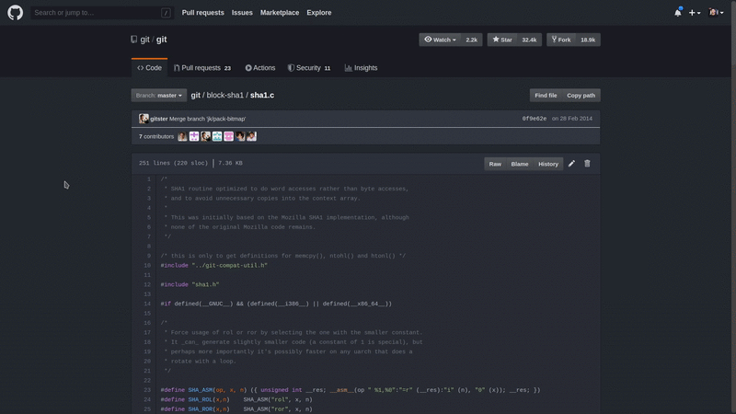This screenshot has height=414, width=736.
Task: Open the fourth contributor avatar
Action: pos(217,136)
